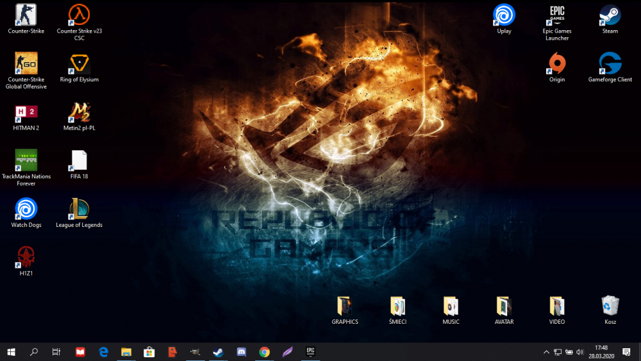
Task: Open Discord from the taskbar
Action: click(242, 352)
